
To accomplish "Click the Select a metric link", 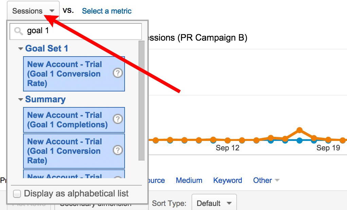I will pos(107,11).
